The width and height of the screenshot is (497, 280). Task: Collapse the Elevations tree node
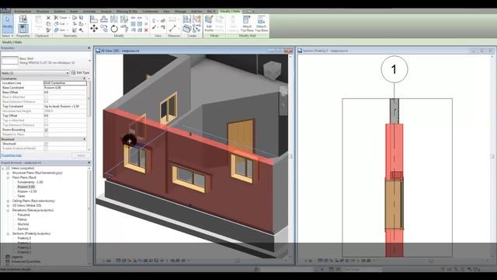pos(8,210)
